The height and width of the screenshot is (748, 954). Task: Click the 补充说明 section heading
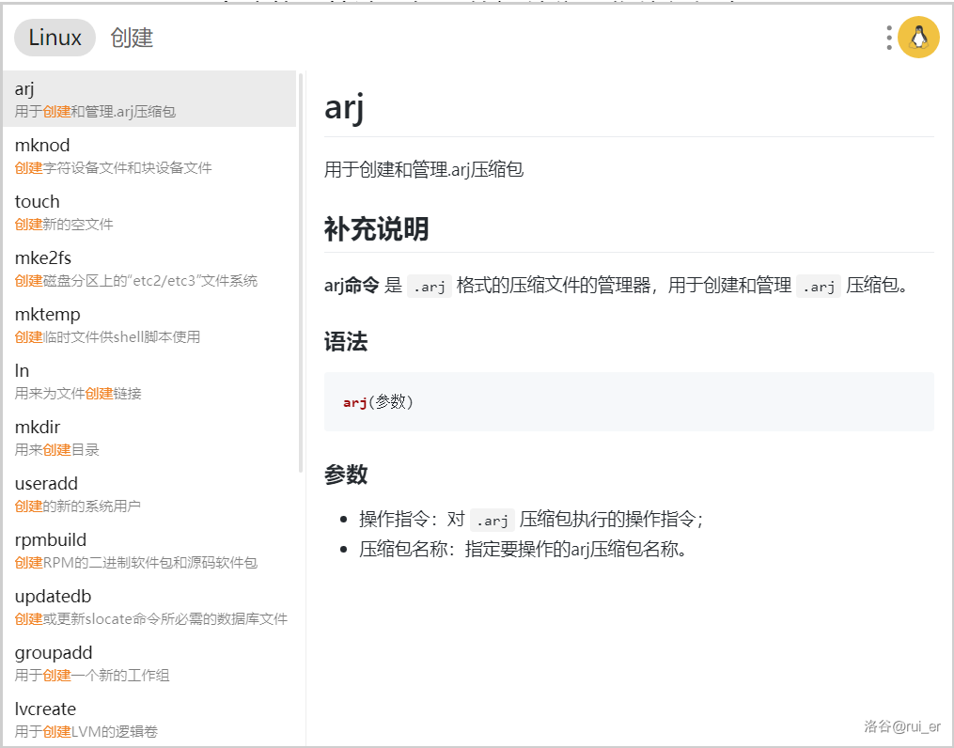[377, 229]
